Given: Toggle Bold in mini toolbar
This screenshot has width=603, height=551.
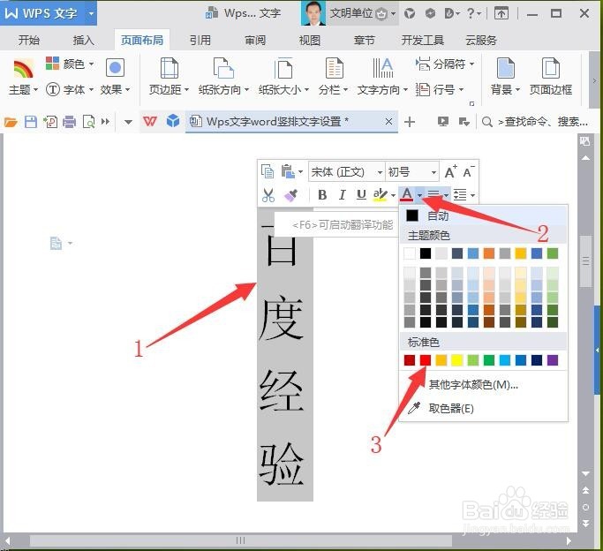Looking at the screenshot, I should (x=322, y=195).
